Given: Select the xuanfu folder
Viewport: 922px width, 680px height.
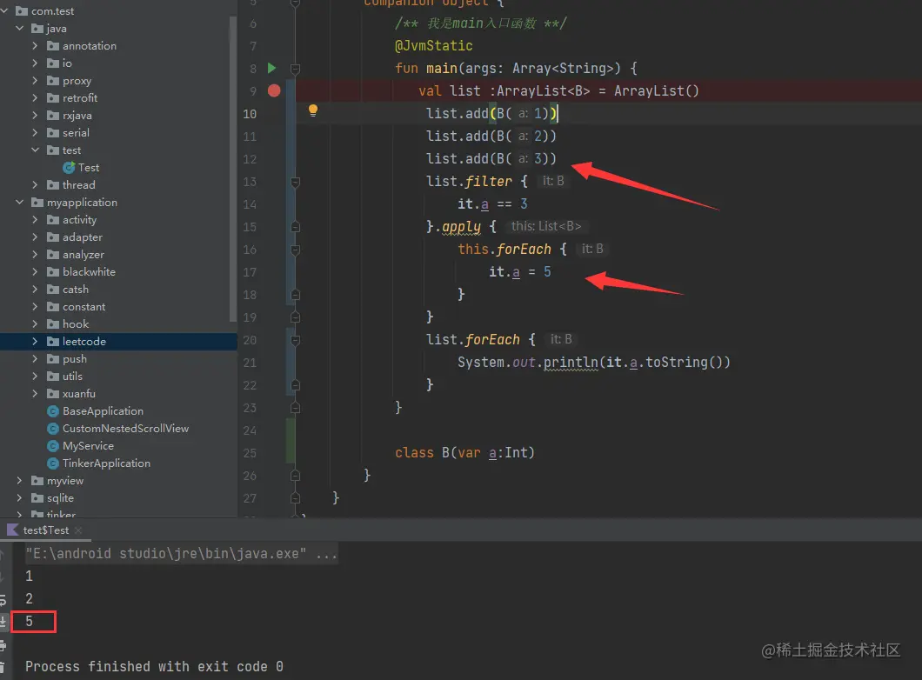Looking at the screenshot, I should (71, 394).
